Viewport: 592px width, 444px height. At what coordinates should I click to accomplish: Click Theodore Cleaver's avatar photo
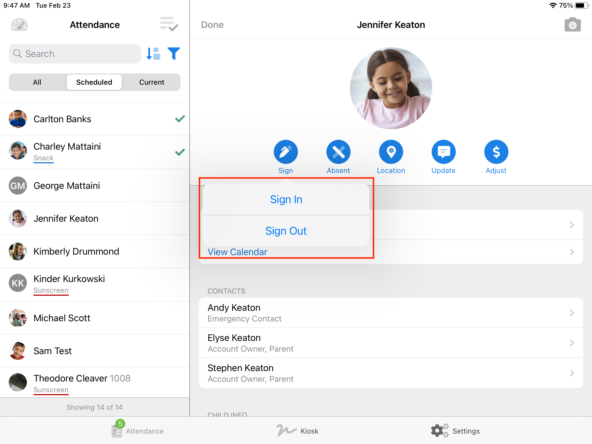coord(18,382)
